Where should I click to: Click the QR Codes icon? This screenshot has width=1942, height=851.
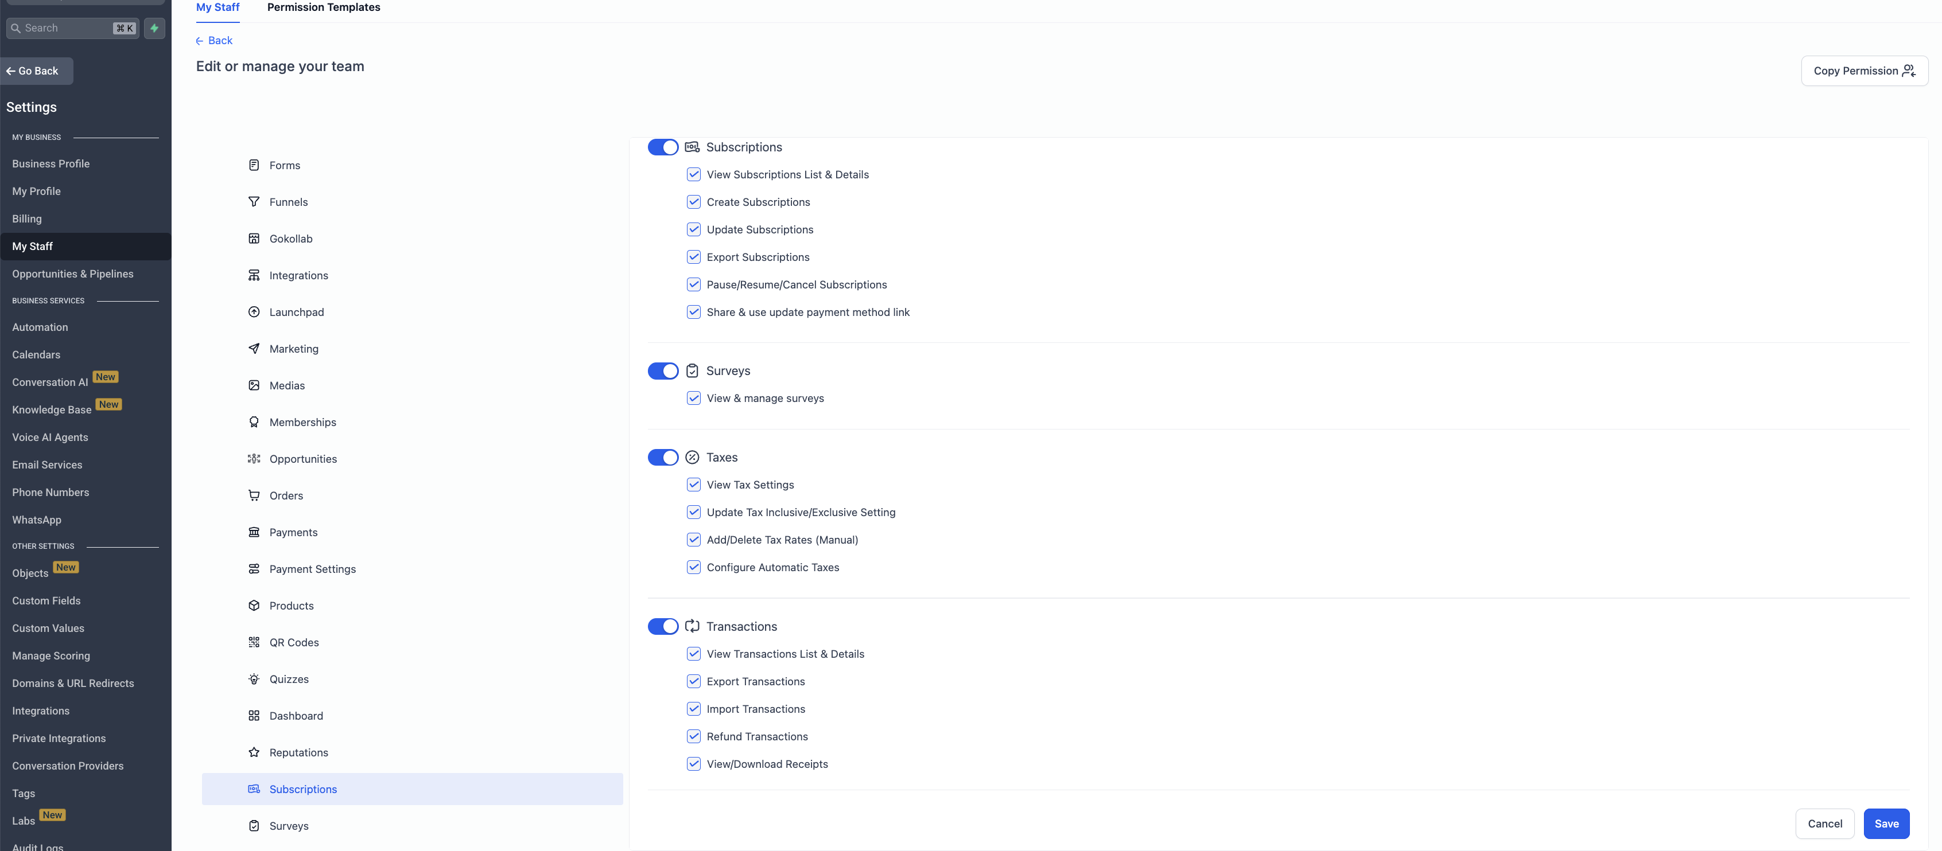[254, 642]
